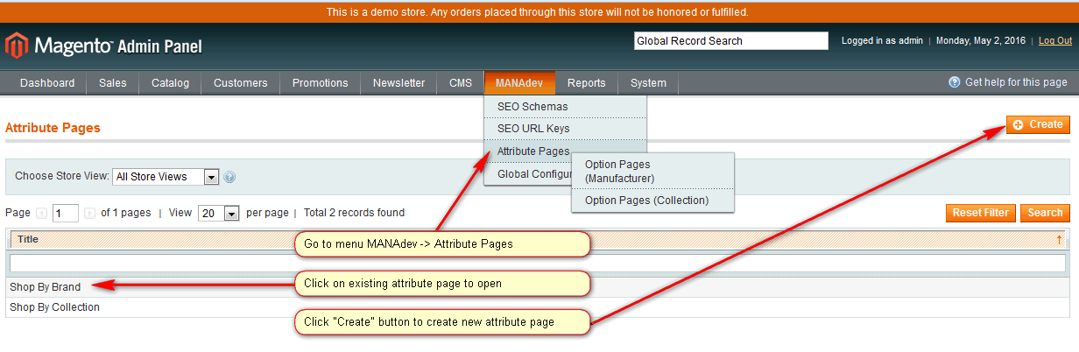Click the help lifebuoy icon

click(x=955, y=82)
